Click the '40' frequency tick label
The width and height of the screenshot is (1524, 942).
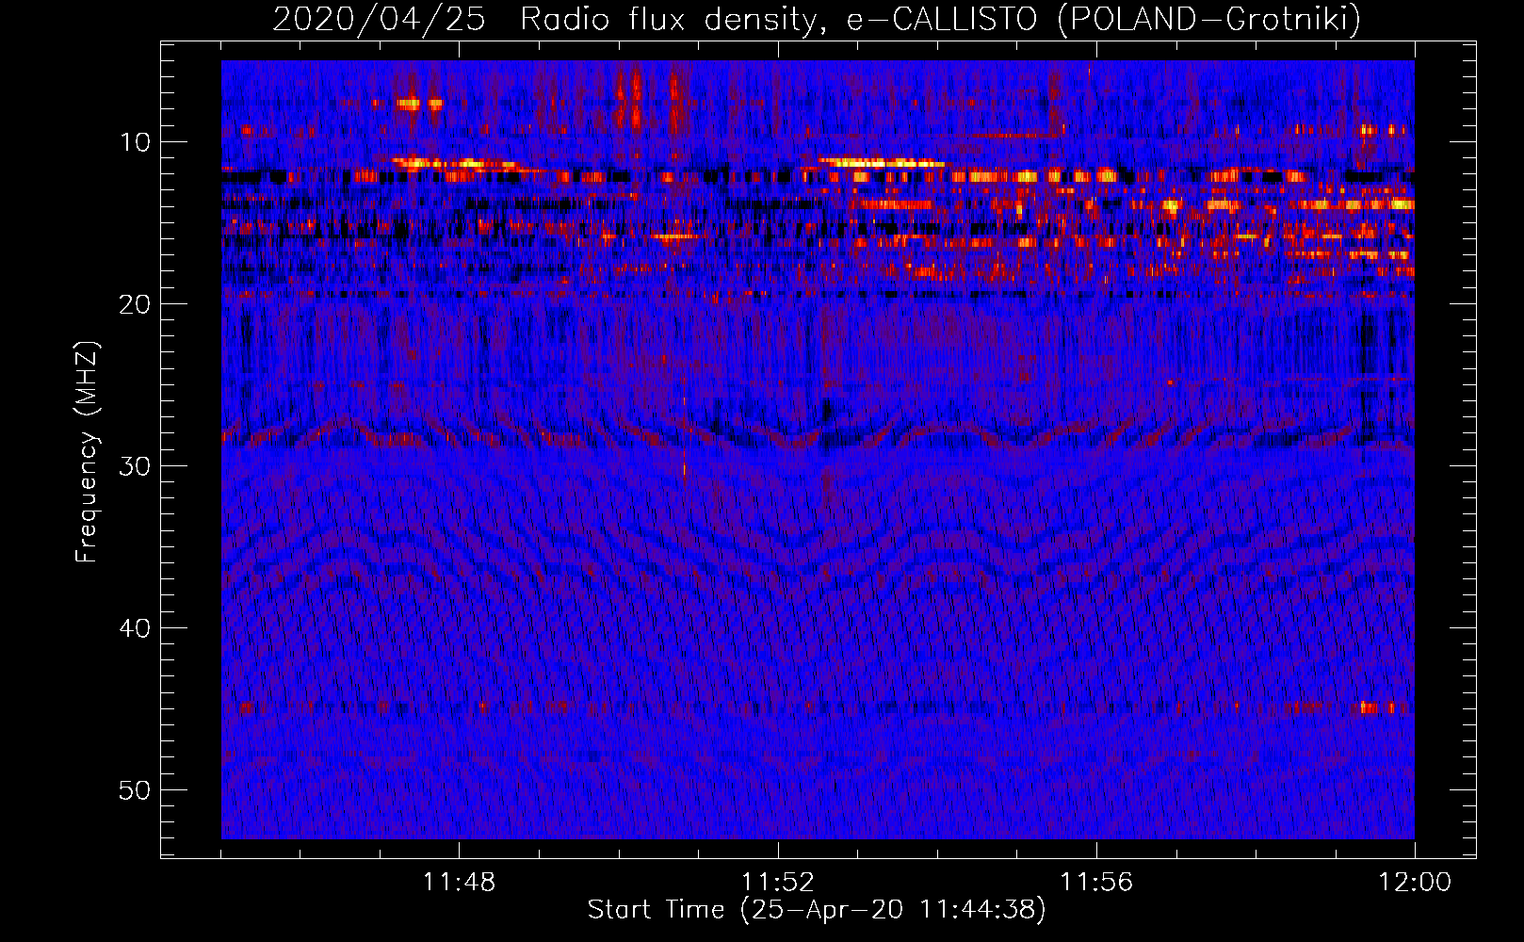click(136, 628)
